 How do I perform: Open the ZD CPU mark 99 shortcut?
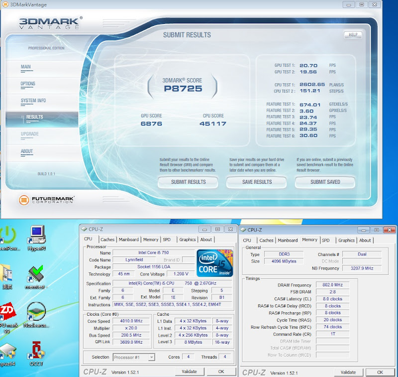tap(7, 318)
